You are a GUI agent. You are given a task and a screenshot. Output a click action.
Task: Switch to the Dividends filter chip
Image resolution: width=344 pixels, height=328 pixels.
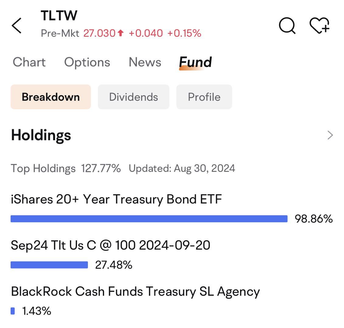[x=134, y=97]
